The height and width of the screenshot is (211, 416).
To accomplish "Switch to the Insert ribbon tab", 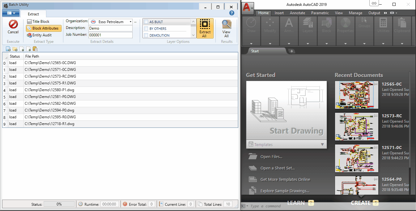I will click(x=279, y=13).
